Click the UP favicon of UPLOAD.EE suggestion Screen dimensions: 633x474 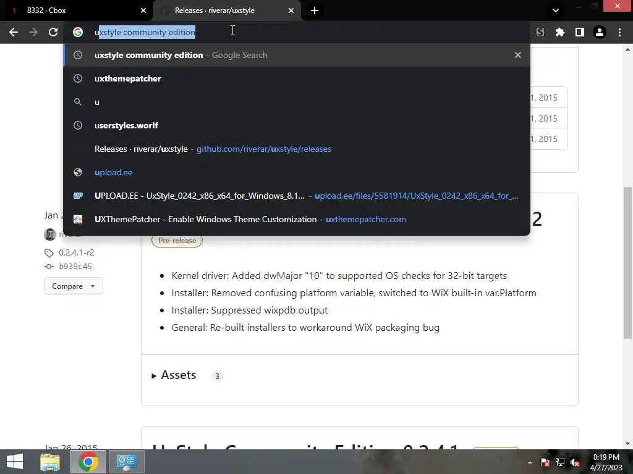(78, 196)
